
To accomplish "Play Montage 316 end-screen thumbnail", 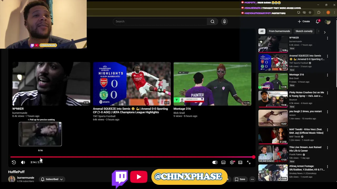I will pyautogui.click(x=212, y=84).
